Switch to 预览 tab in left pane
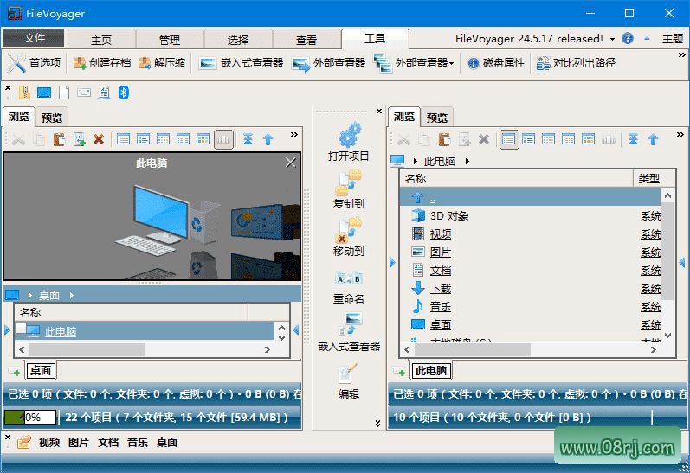This screenshot has width=690, height=473. point(52,118)
